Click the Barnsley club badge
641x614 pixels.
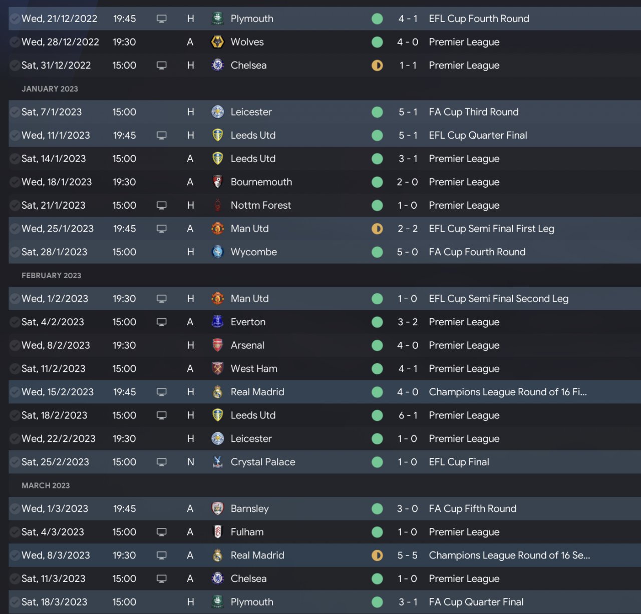click(x=217, y=509)
